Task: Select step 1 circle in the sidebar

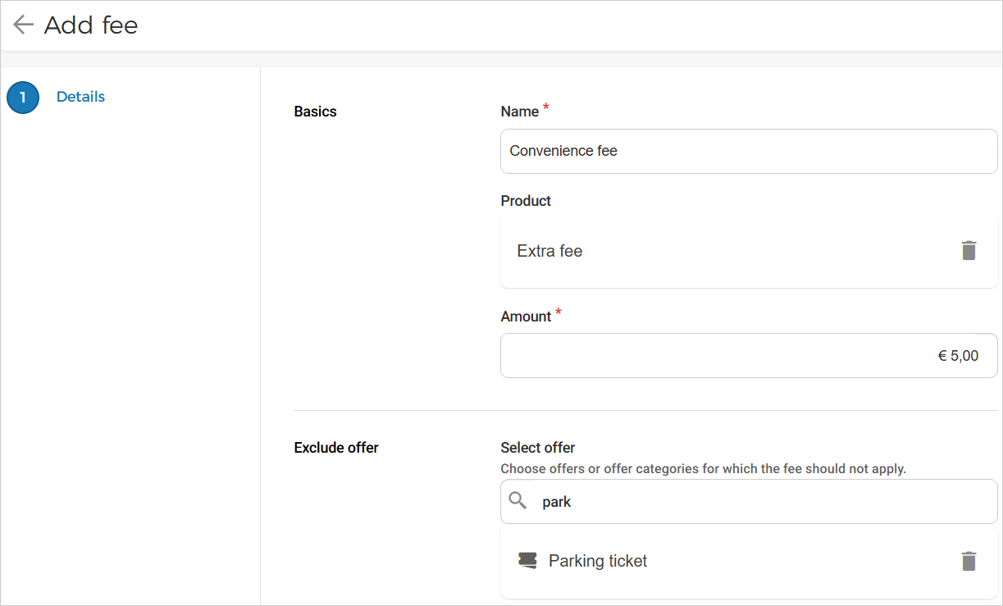Action: (23, 97)
